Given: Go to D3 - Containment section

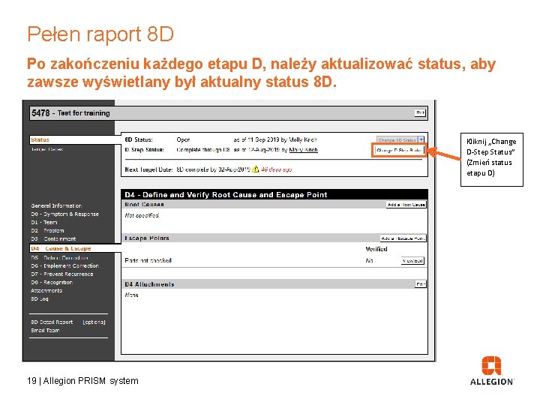Looking at the screenshot, I should pos(53,238).
